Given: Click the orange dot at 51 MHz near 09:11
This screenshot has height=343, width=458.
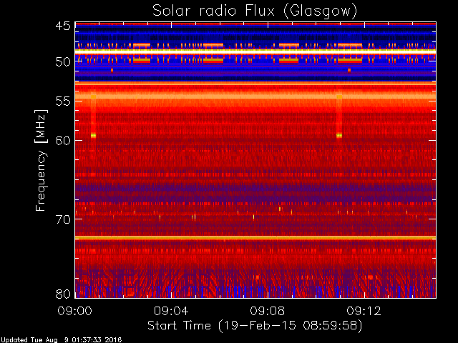Looking at the screenshot, I should (349, 70).
